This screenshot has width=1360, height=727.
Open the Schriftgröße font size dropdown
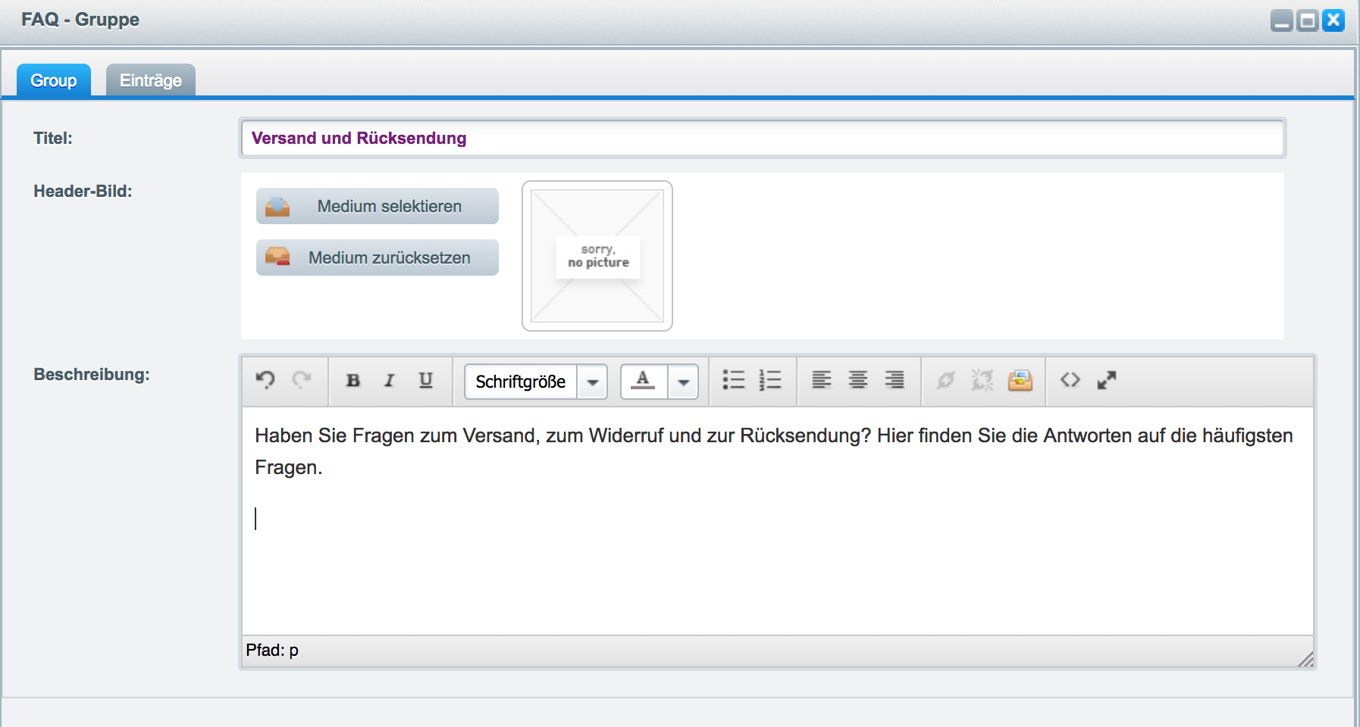click(536, 382)
